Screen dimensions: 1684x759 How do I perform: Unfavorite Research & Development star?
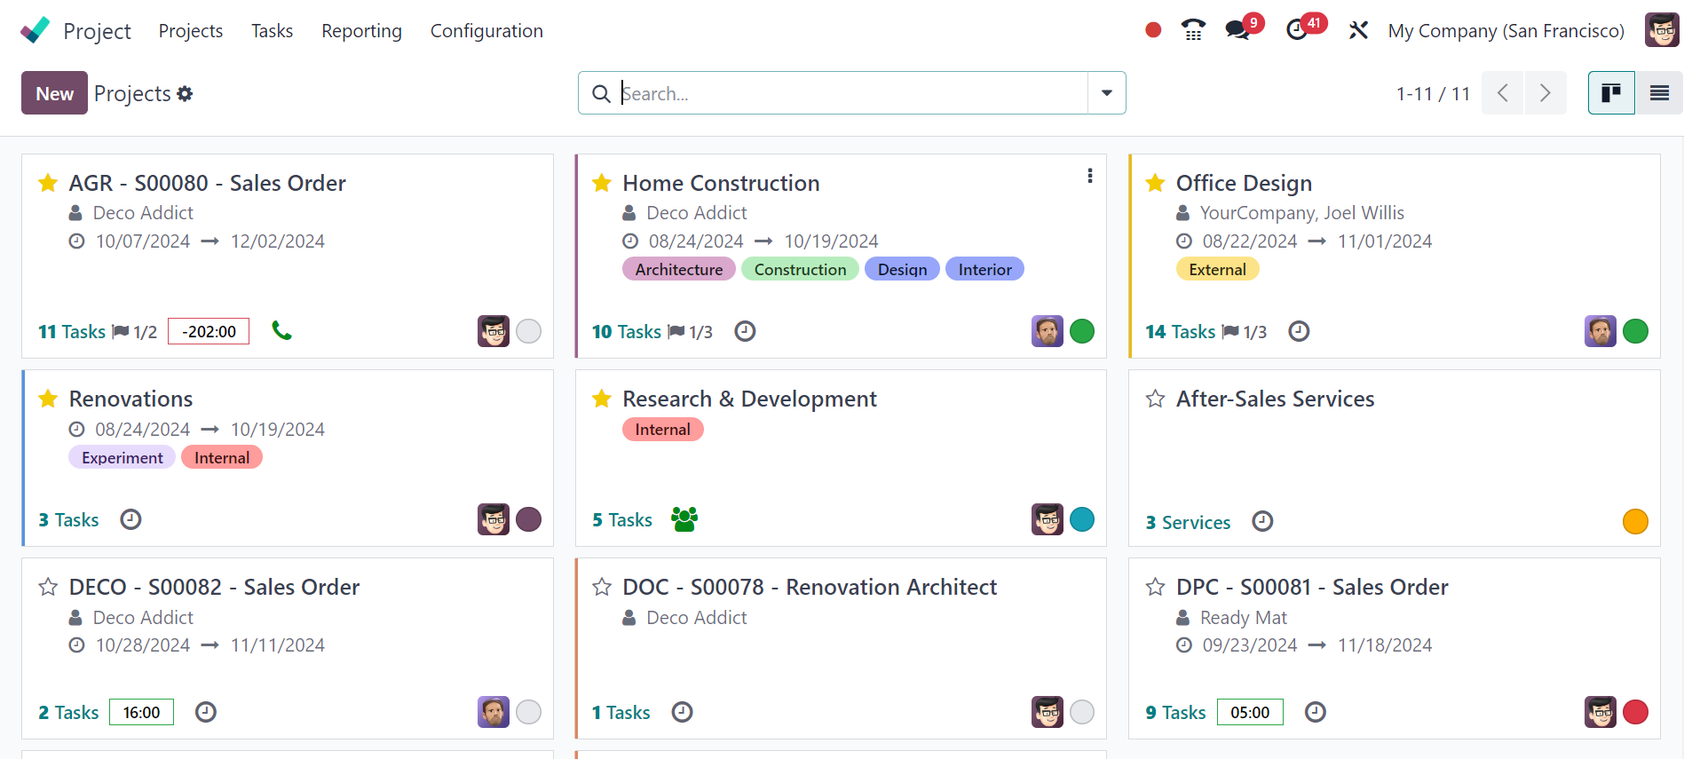point(602,399)
